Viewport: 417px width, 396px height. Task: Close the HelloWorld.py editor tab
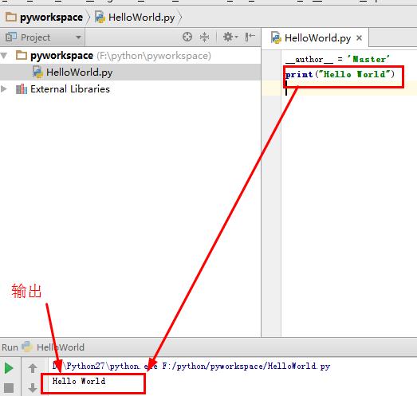coord(359,37)
